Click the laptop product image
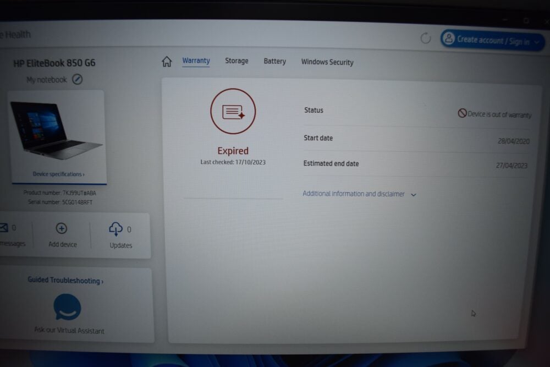 click(56, 130)
